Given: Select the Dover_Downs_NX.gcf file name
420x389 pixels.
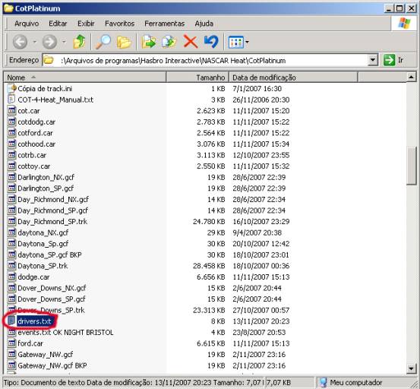Looking at the screenshot, I should 52,288.
